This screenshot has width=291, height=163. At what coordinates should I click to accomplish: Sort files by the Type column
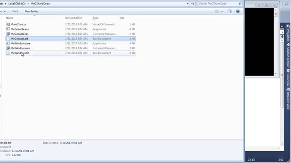[x=95, y=18]
